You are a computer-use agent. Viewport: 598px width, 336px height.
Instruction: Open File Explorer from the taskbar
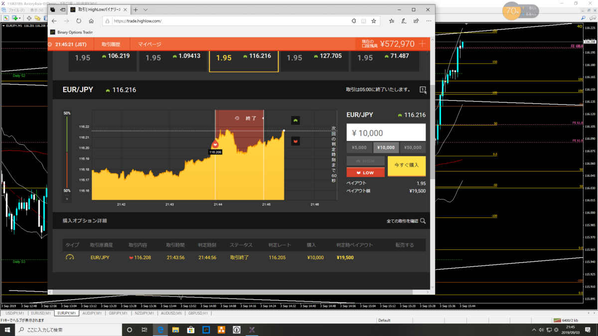(x=175, y=330)
